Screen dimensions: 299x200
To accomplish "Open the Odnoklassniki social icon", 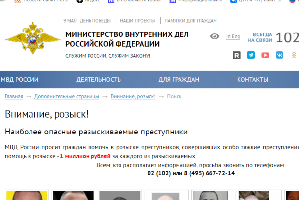I will click(294, 55).
